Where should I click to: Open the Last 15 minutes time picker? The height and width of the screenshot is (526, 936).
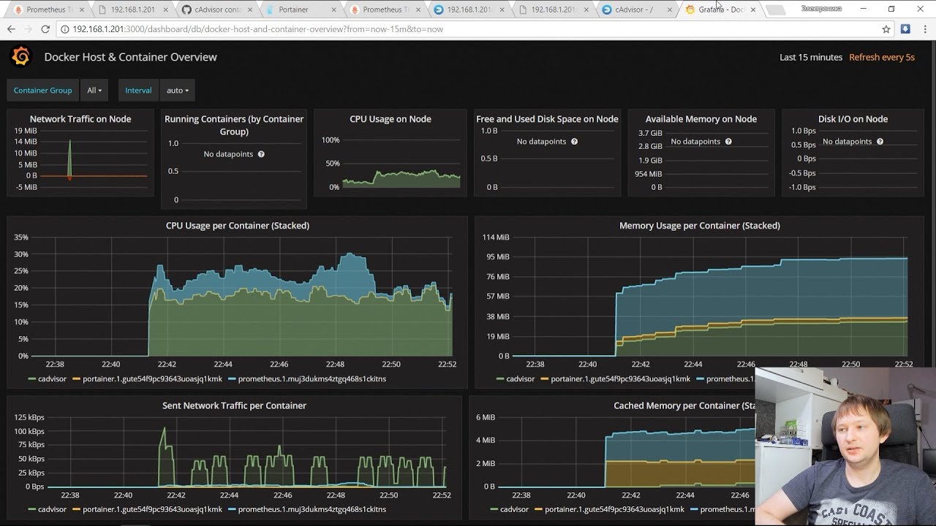(810, 57)
